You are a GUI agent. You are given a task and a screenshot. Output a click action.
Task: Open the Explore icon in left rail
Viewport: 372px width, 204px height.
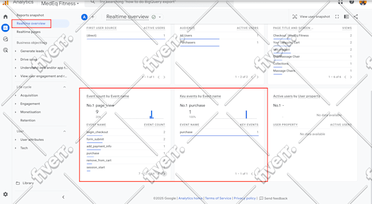(5, 39)
